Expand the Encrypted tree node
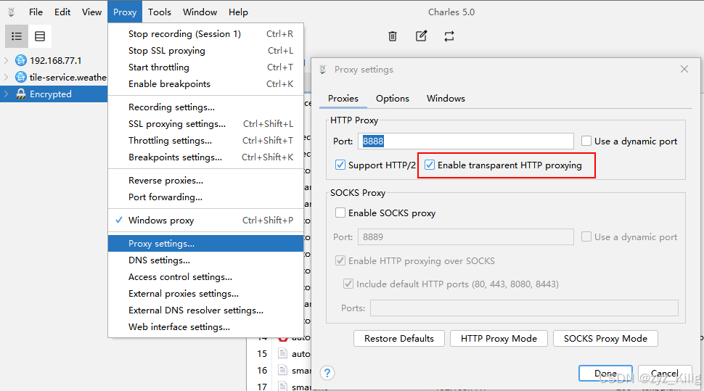Image resolution: width=704 pixels, height=391 pixels. click(7, 94)
